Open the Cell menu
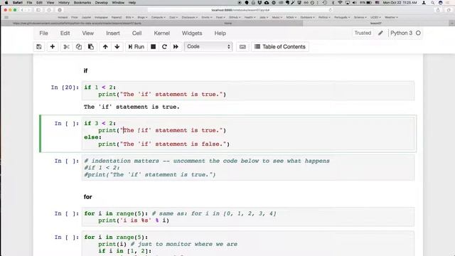This screenshot has width=455, height=256. pos(136,33)
